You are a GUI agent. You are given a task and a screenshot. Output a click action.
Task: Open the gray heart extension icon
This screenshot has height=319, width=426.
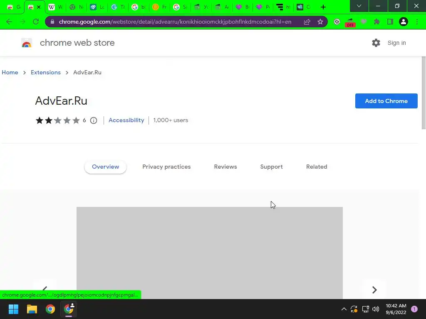pyautogui.click(x=364, y=22)
